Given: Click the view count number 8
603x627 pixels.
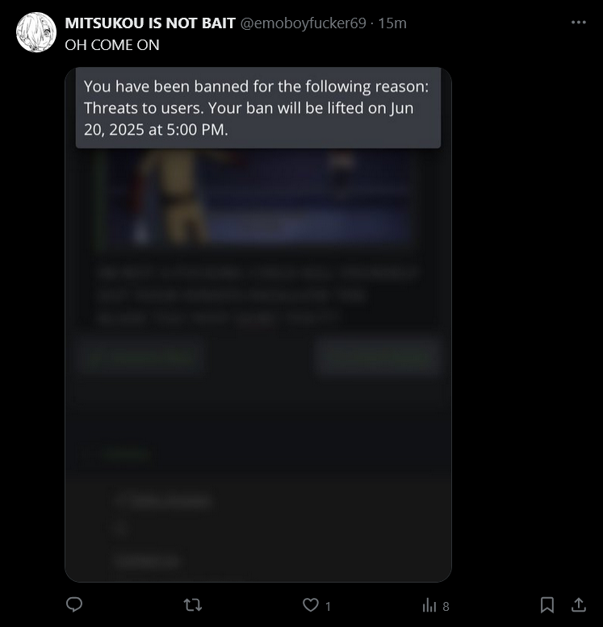Looking at the screenshot, I should [x=446, y=607].
